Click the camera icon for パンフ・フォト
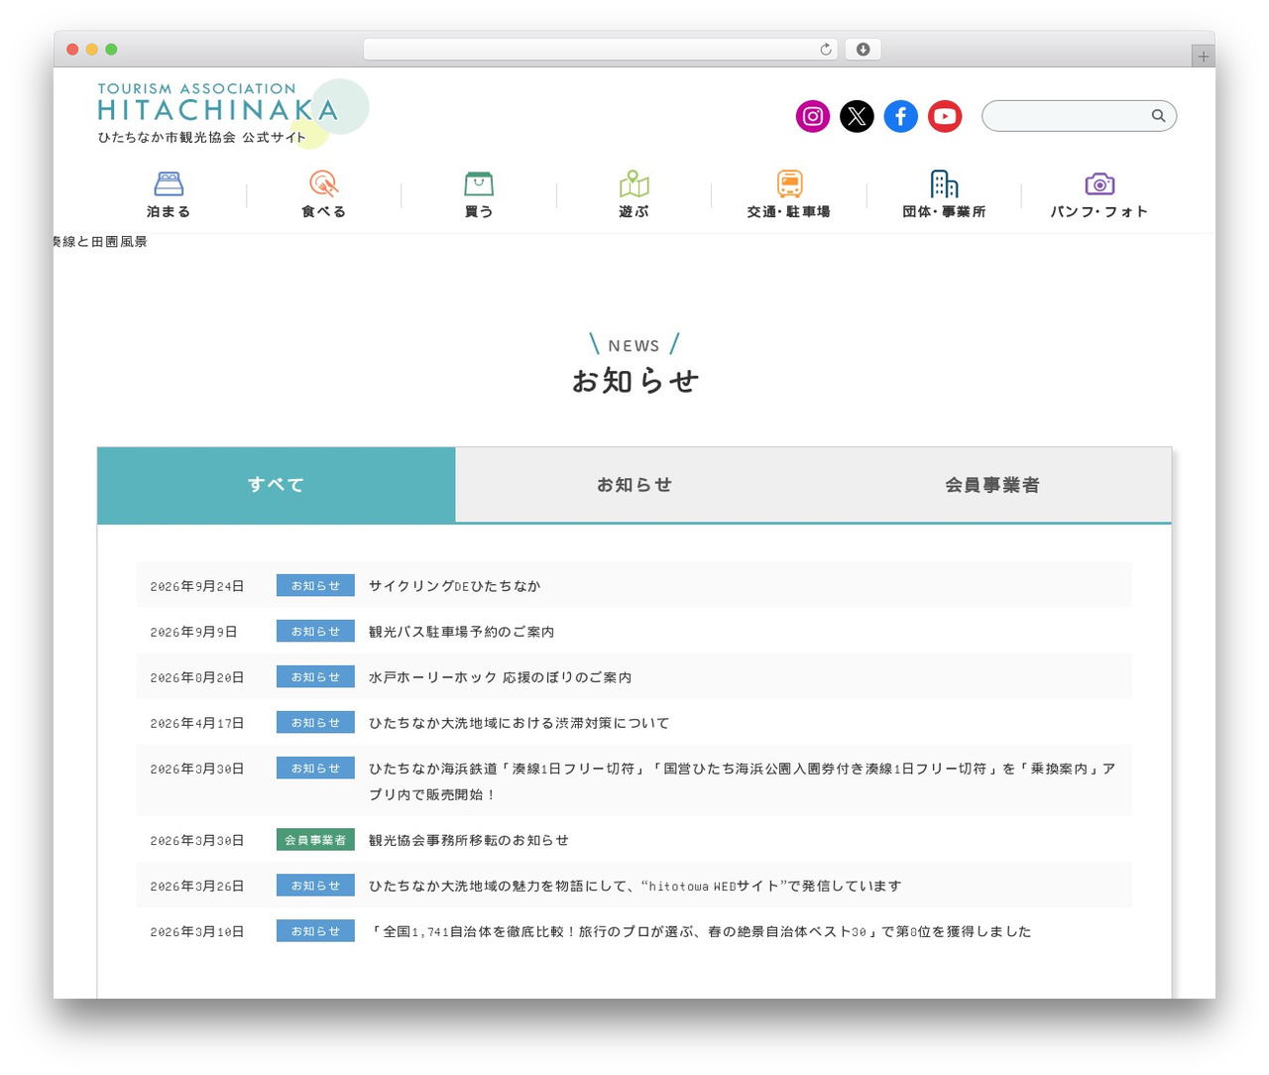 pyautogui.click(x=1099, y=183)
